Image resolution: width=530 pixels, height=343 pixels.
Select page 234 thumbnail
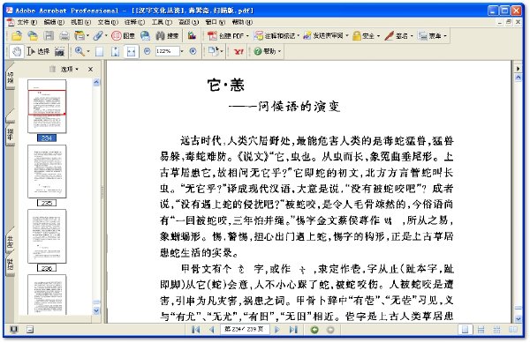click(47, 106)
